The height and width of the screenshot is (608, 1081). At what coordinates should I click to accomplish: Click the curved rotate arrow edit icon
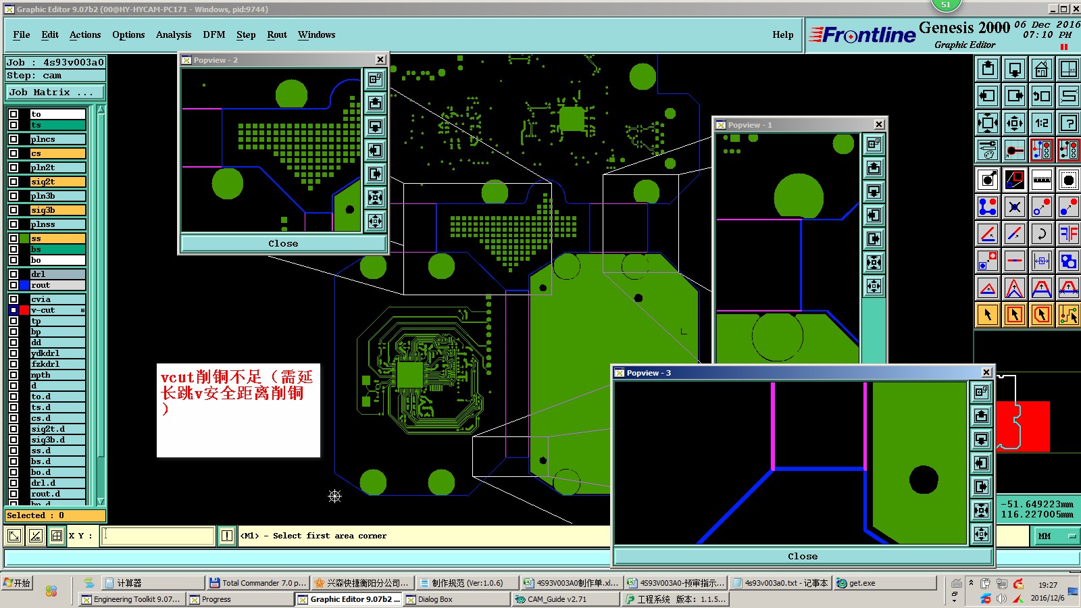1042,234
